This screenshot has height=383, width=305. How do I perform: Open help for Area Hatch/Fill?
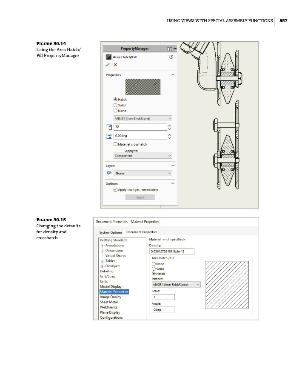(171, 57)
